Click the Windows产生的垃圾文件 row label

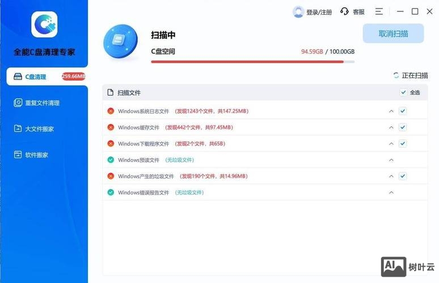coord(146,176)
